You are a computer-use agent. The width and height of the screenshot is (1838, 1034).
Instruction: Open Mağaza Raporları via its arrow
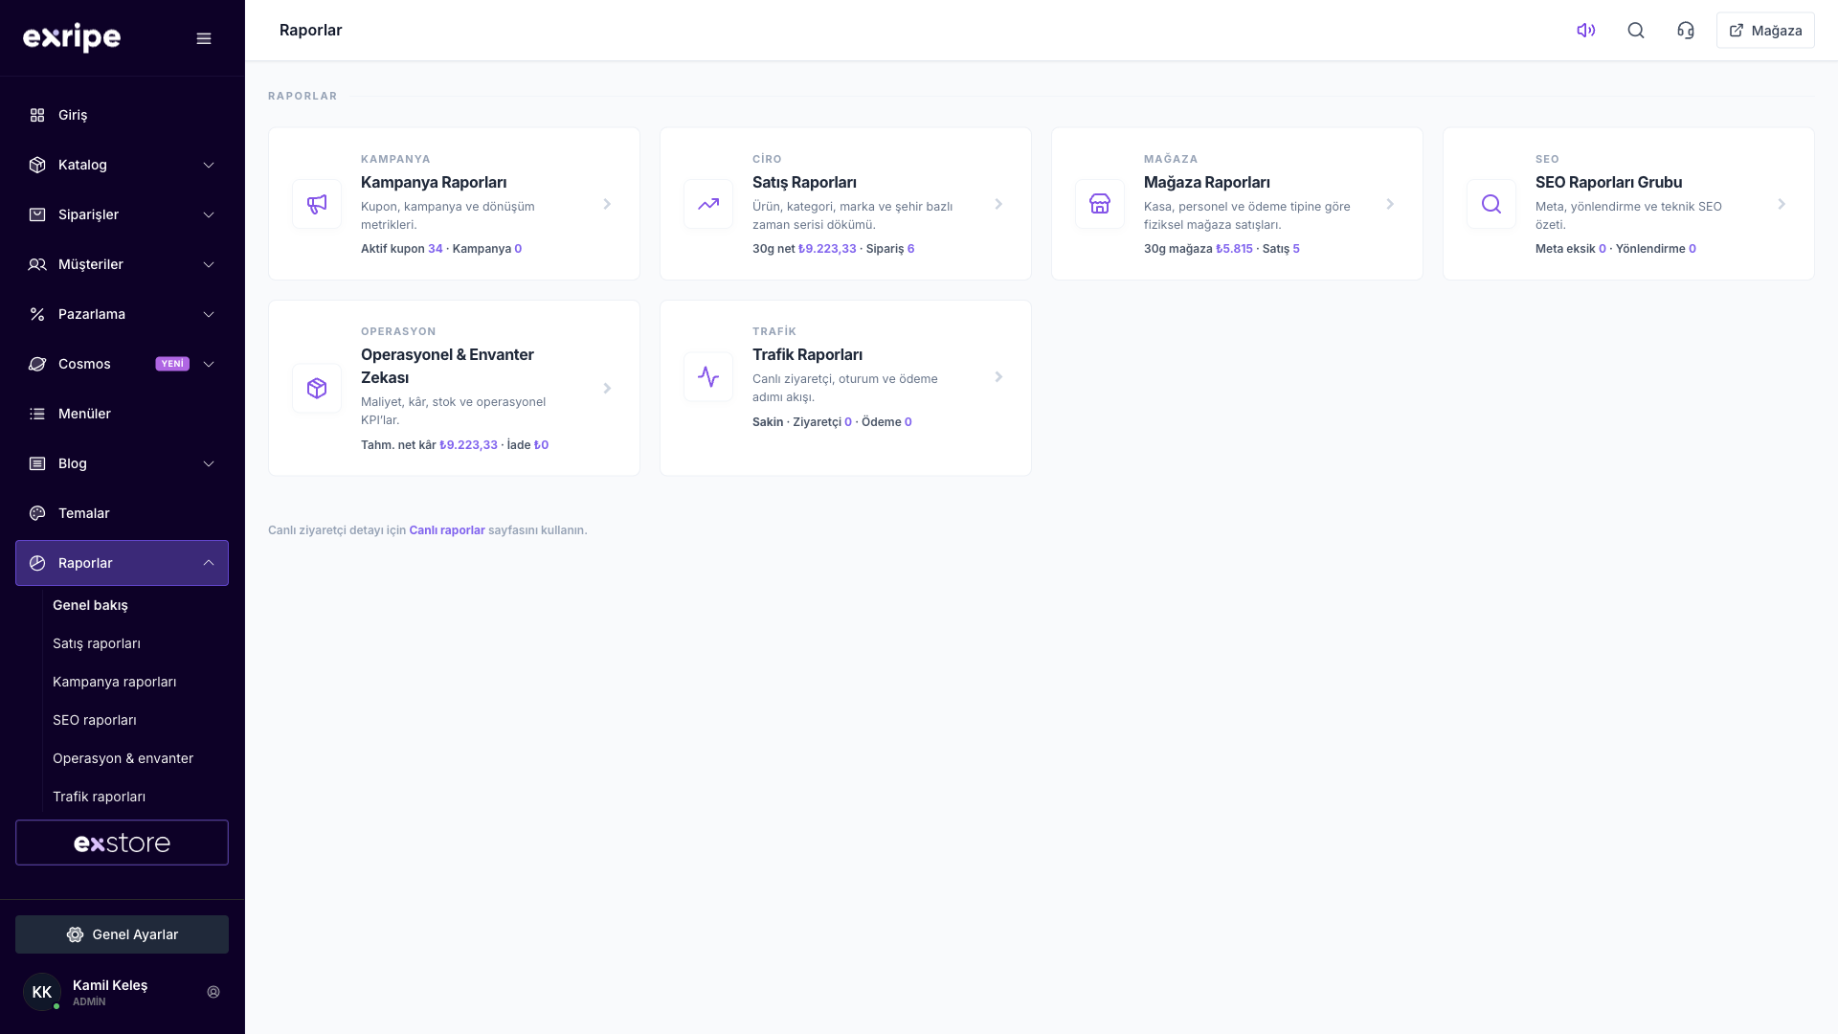point(1390,204)
